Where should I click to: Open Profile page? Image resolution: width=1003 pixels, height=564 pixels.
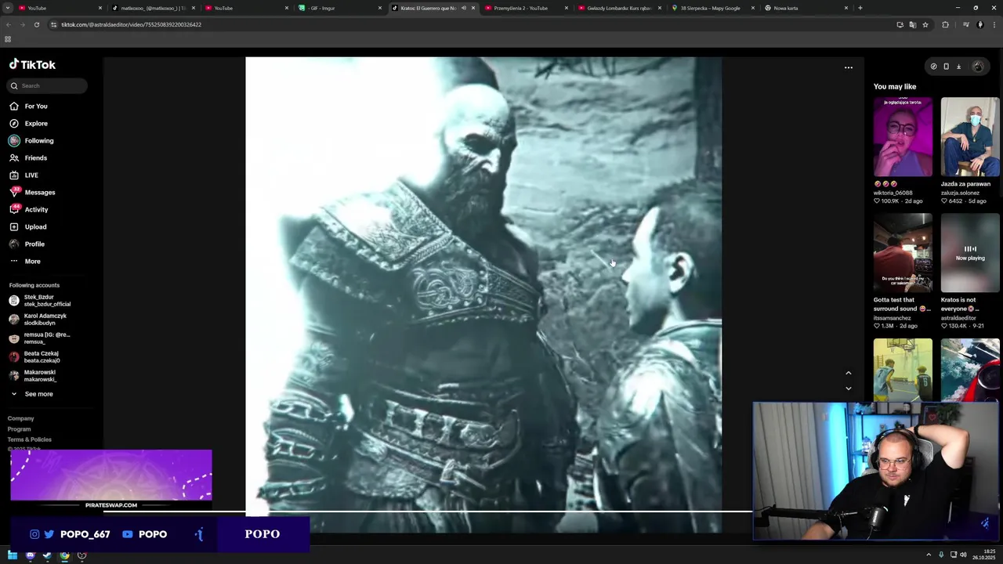click(27, 244)
